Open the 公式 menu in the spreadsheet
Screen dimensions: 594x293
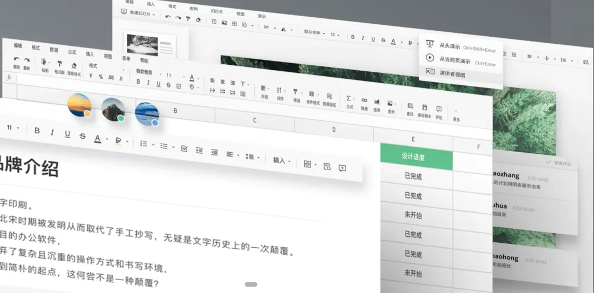(x=72, y=52)
